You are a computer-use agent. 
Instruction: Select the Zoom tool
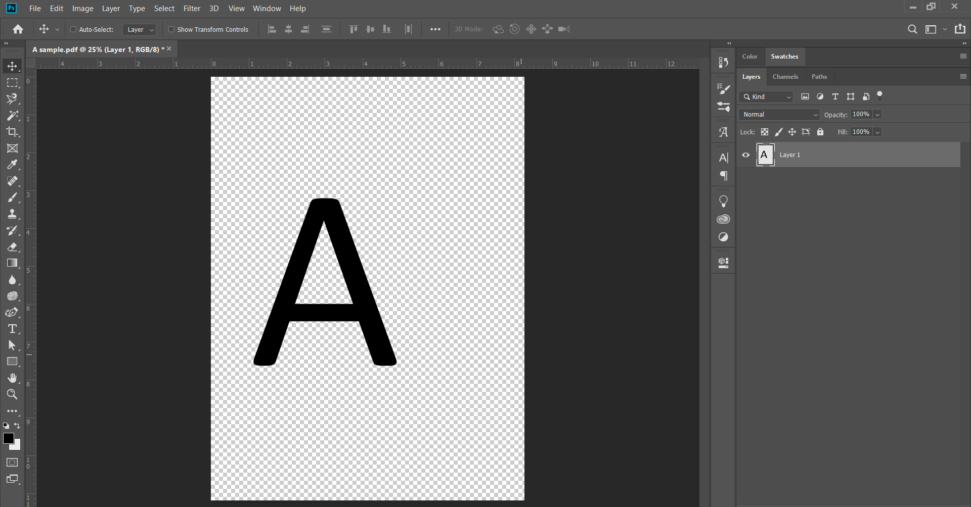point(12,394)
